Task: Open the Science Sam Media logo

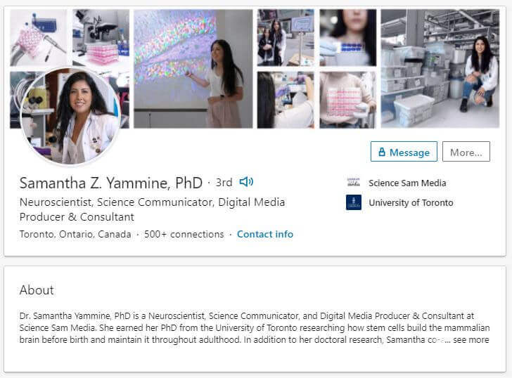Action: [354, 183]
